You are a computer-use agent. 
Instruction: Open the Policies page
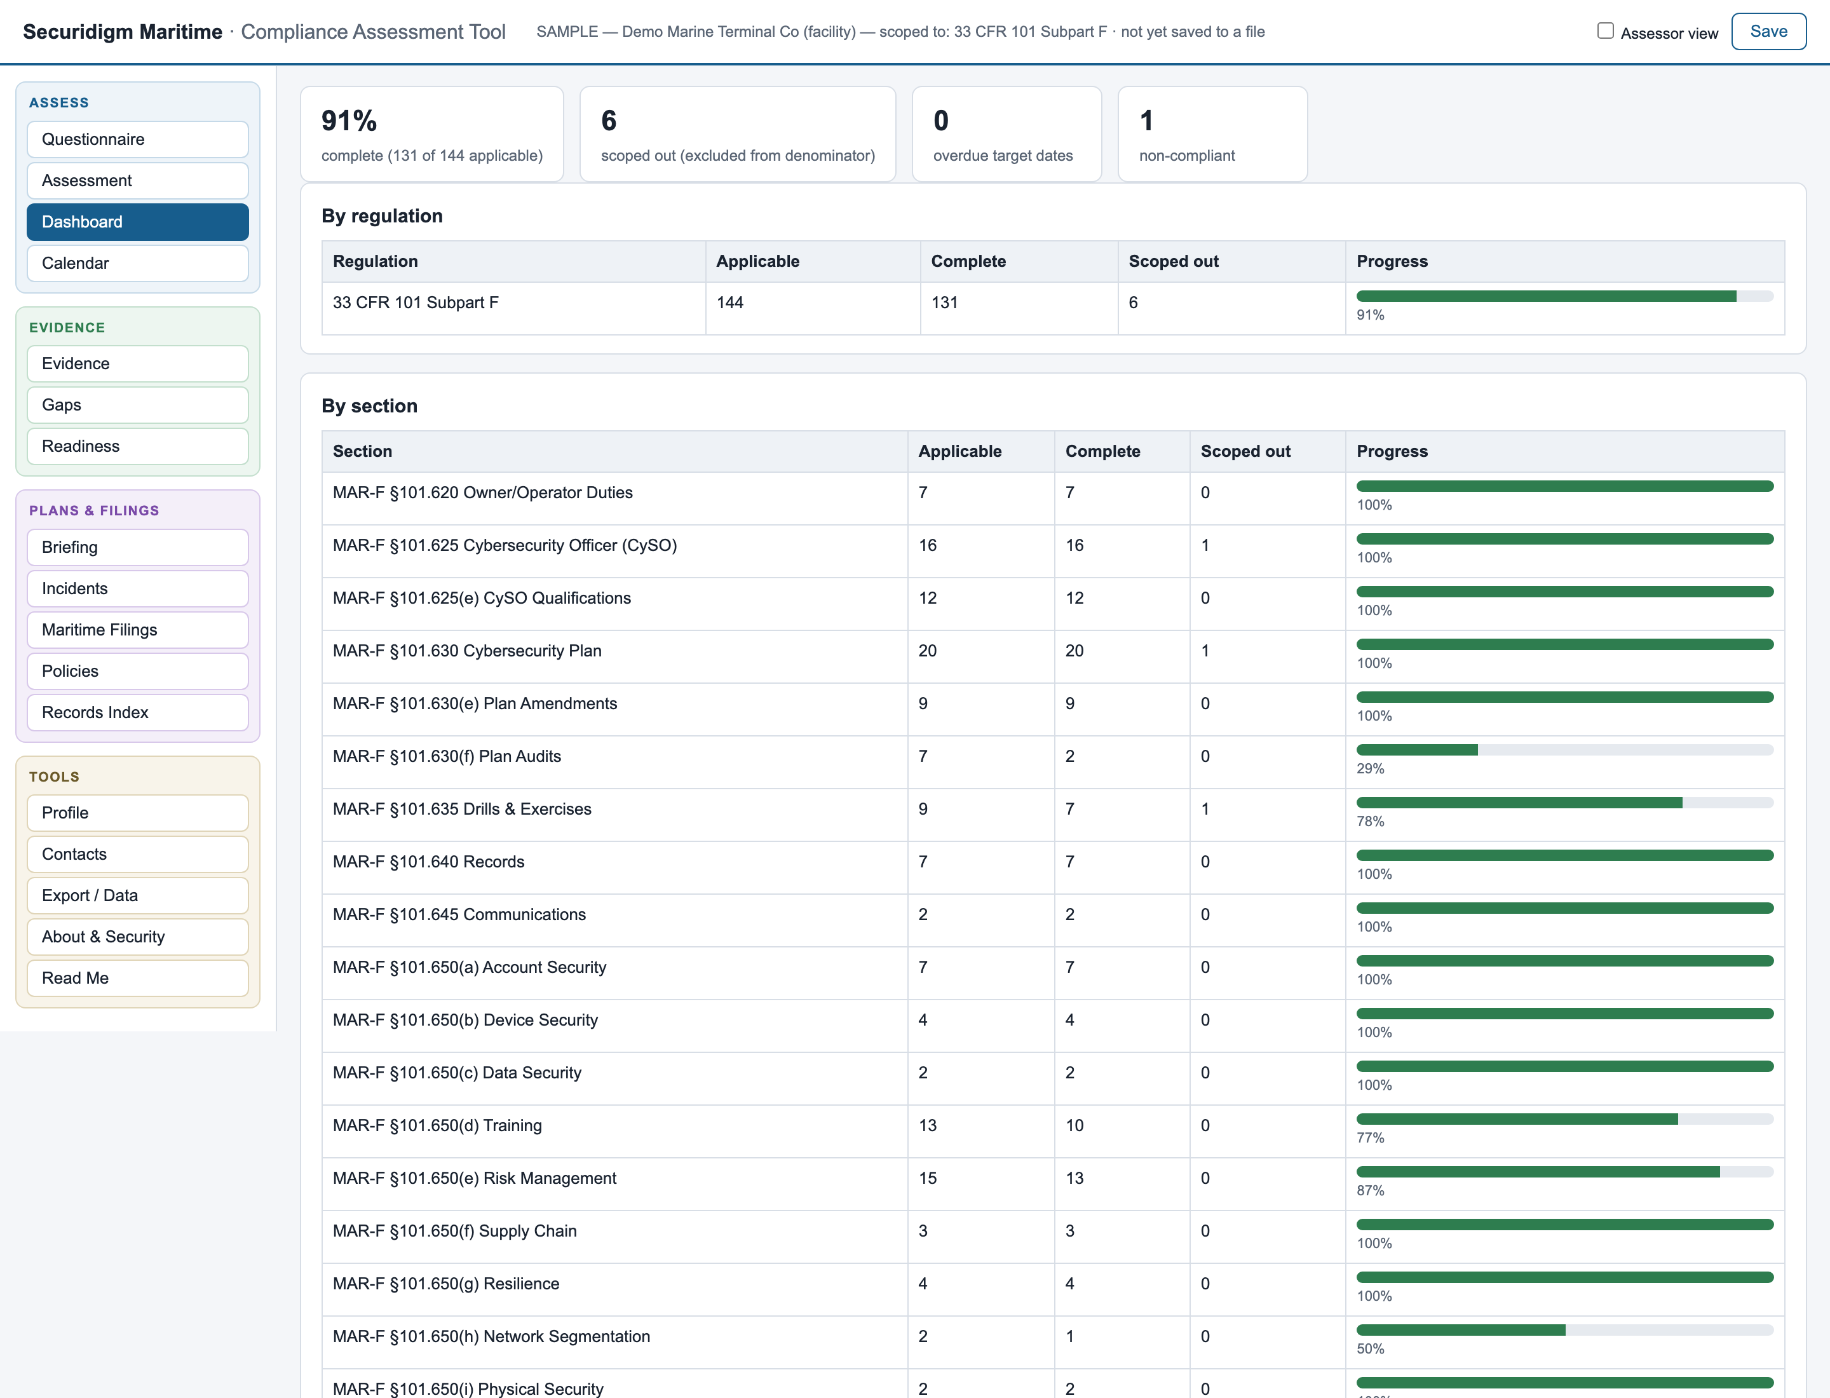(x=137, y=670)
